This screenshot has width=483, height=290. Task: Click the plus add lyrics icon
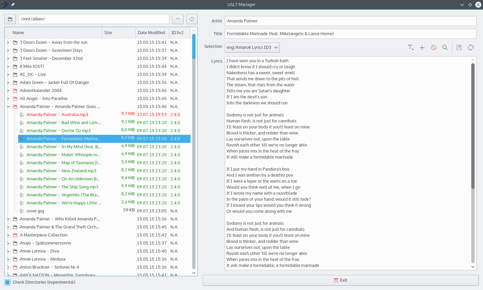[422, 47]
